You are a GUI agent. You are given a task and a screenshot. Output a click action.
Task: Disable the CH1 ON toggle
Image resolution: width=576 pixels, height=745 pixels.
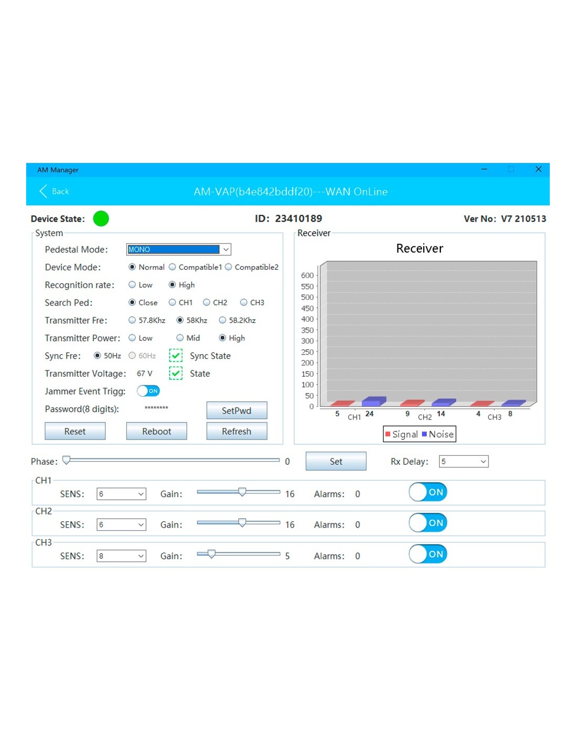[x=427, y=492]
